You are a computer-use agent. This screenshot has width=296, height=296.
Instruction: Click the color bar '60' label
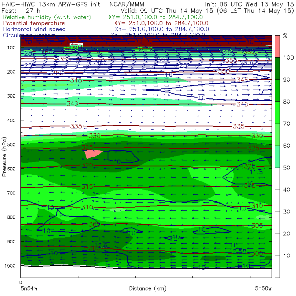click(x=286, y=146)
